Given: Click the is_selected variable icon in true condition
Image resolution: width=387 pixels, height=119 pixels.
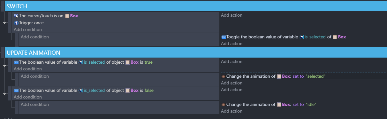Looking at the screenshot, I should pyautogui.click(x=81, y=62).
